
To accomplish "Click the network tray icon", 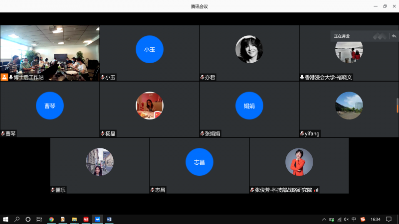I will tap(339, 220).
